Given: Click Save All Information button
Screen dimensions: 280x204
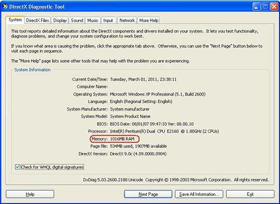Looking at the screenshot, I should [199, 194].
